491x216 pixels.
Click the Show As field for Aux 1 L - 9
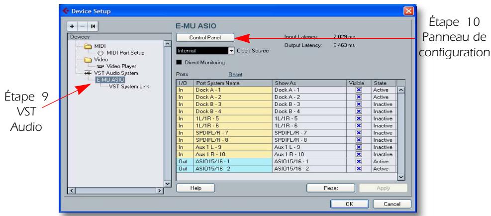click(x=308, y=147)
